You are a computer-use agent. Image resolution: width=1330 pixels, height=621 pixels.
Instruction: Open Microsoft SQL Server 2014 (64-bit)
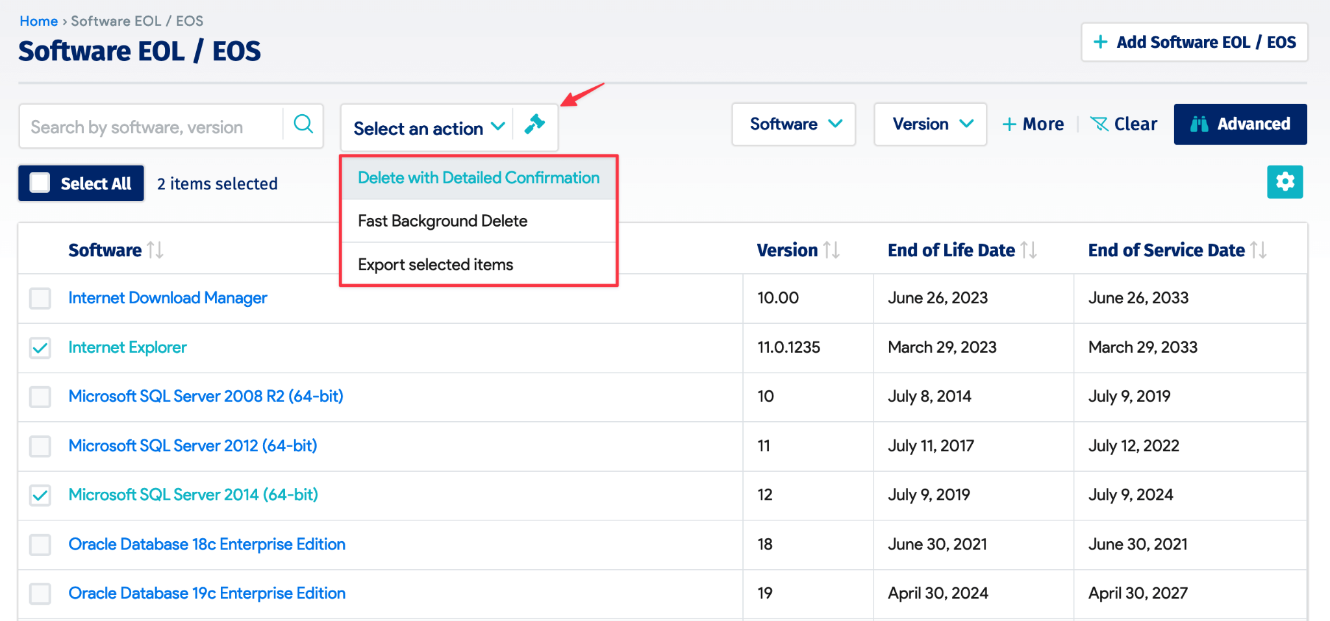pos(194,494)
